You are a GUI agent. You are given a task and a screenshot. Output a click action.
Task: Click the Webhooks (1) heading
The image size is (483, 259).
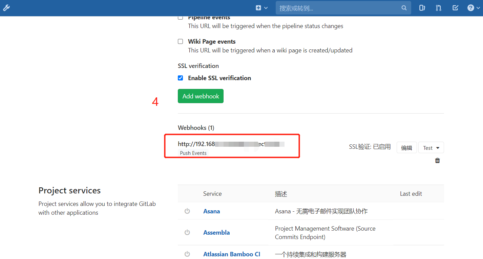tap(196, 128)
